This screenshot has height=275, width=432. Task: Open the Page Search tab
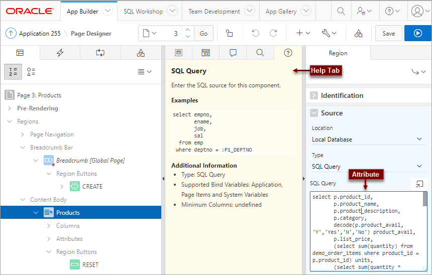point(260,53)
